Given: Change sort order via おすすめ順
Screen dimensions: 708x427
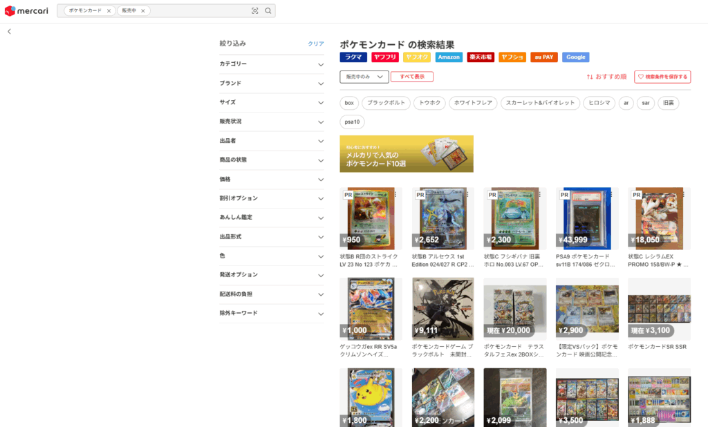Looking at the screenshot, I should pyautogui.click(x=606, y=77).
